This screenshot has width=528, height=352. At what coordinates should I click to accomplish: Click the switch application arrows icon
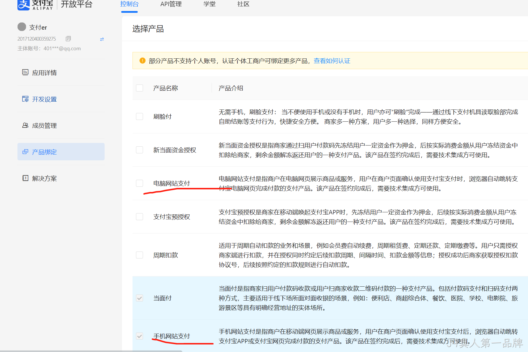tap(102, 39)
